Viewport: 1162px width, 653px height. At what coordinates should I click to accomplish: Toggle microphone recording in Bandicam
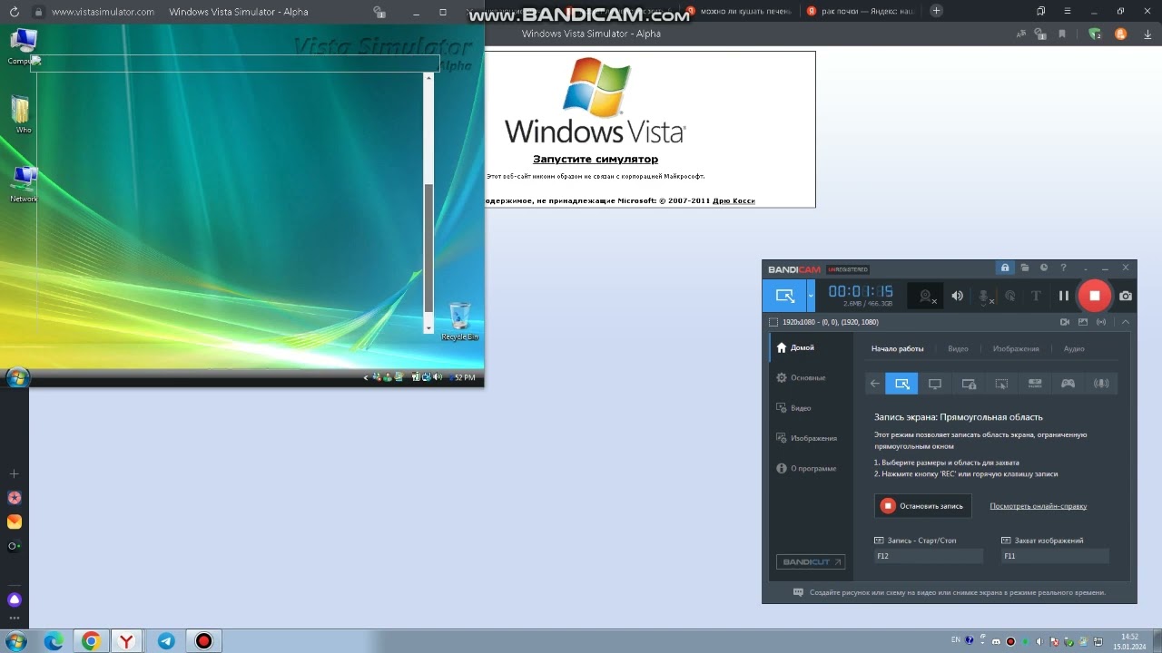click(984, 296)
